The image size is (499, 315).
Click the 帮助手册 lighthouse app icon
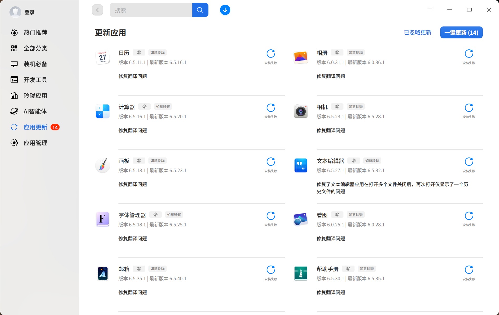[301, 273]
